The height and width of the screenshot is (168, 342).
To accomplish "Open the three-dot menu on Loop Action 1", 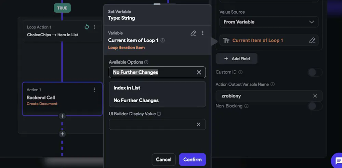I will pos(95,27).
